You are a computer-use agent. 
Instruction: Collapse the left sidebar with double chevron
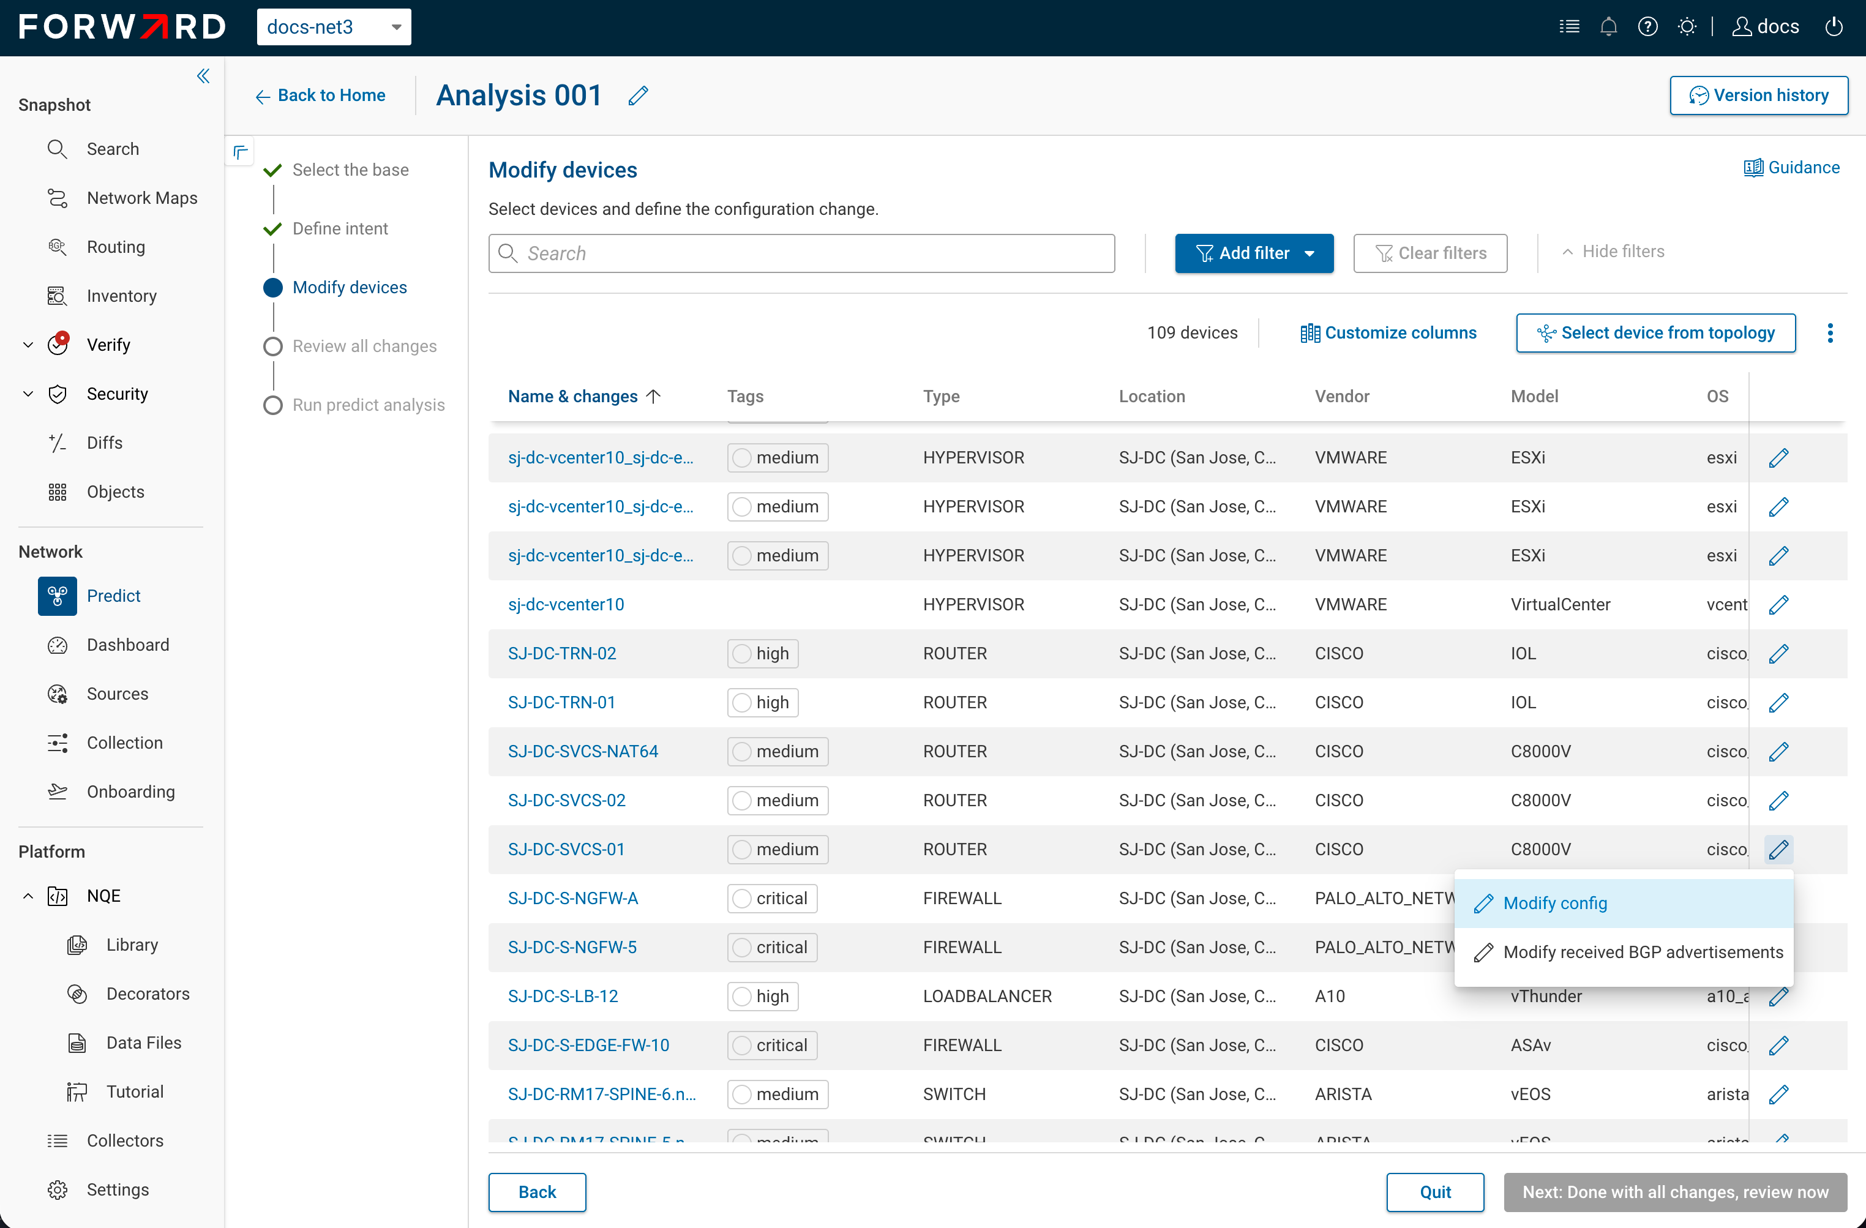[x=203, y=76]
